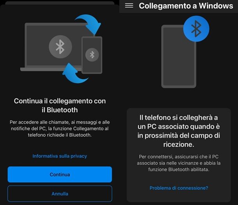238x205 pixels.
Task: Open Problema di connessione? link
Action: pyautogui.click(x=179, y=188)
